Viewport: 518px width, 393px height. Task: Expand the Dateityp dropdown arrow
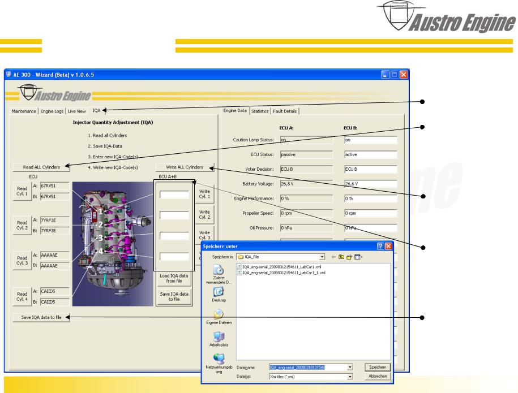point(350,377)
